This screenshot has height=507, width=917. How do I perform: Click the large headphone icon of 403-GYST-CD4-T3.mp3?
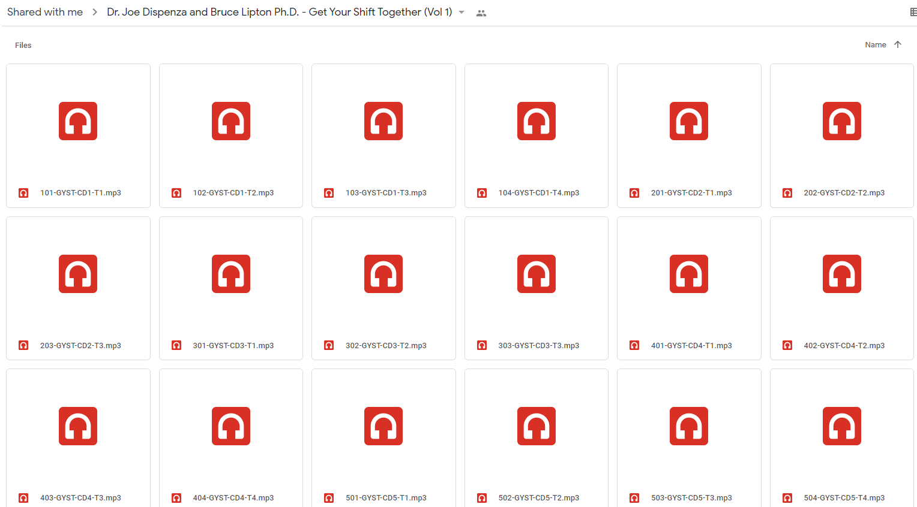point(78,426)
